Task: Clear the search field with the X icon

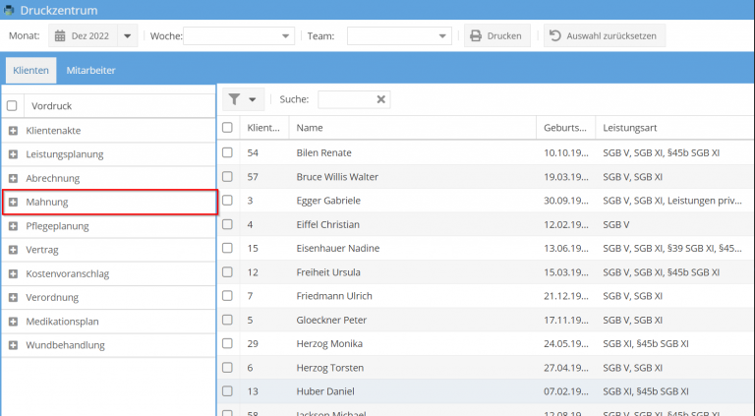Action: pos(381,99)
